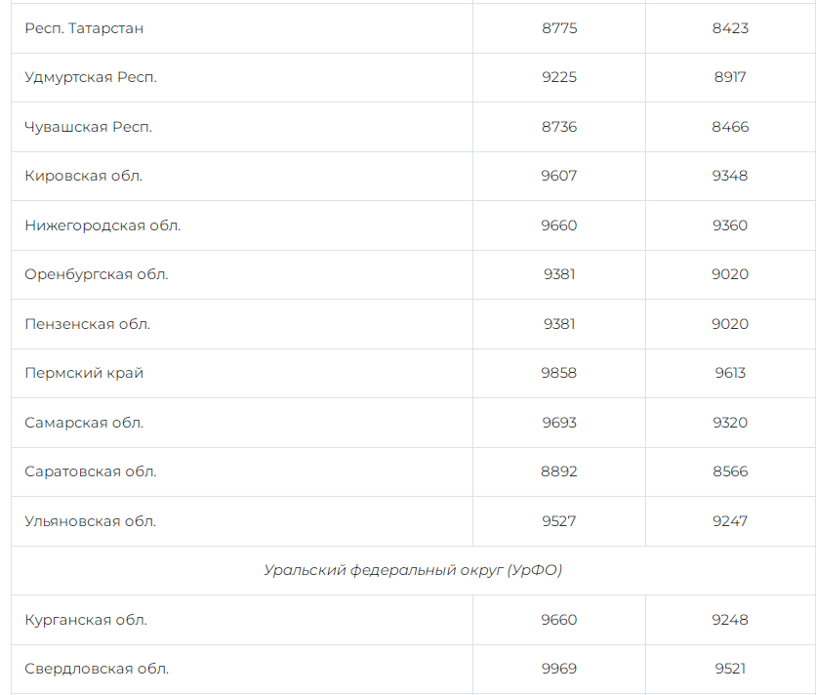The width and height of the screenshot is (816, 695).
Task: Select the Оренбургская обл. cell
Action: click(x=97, y=274)
